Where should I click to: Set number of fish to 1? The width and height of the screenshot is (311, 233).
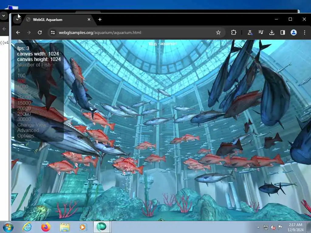pos(19,70)
